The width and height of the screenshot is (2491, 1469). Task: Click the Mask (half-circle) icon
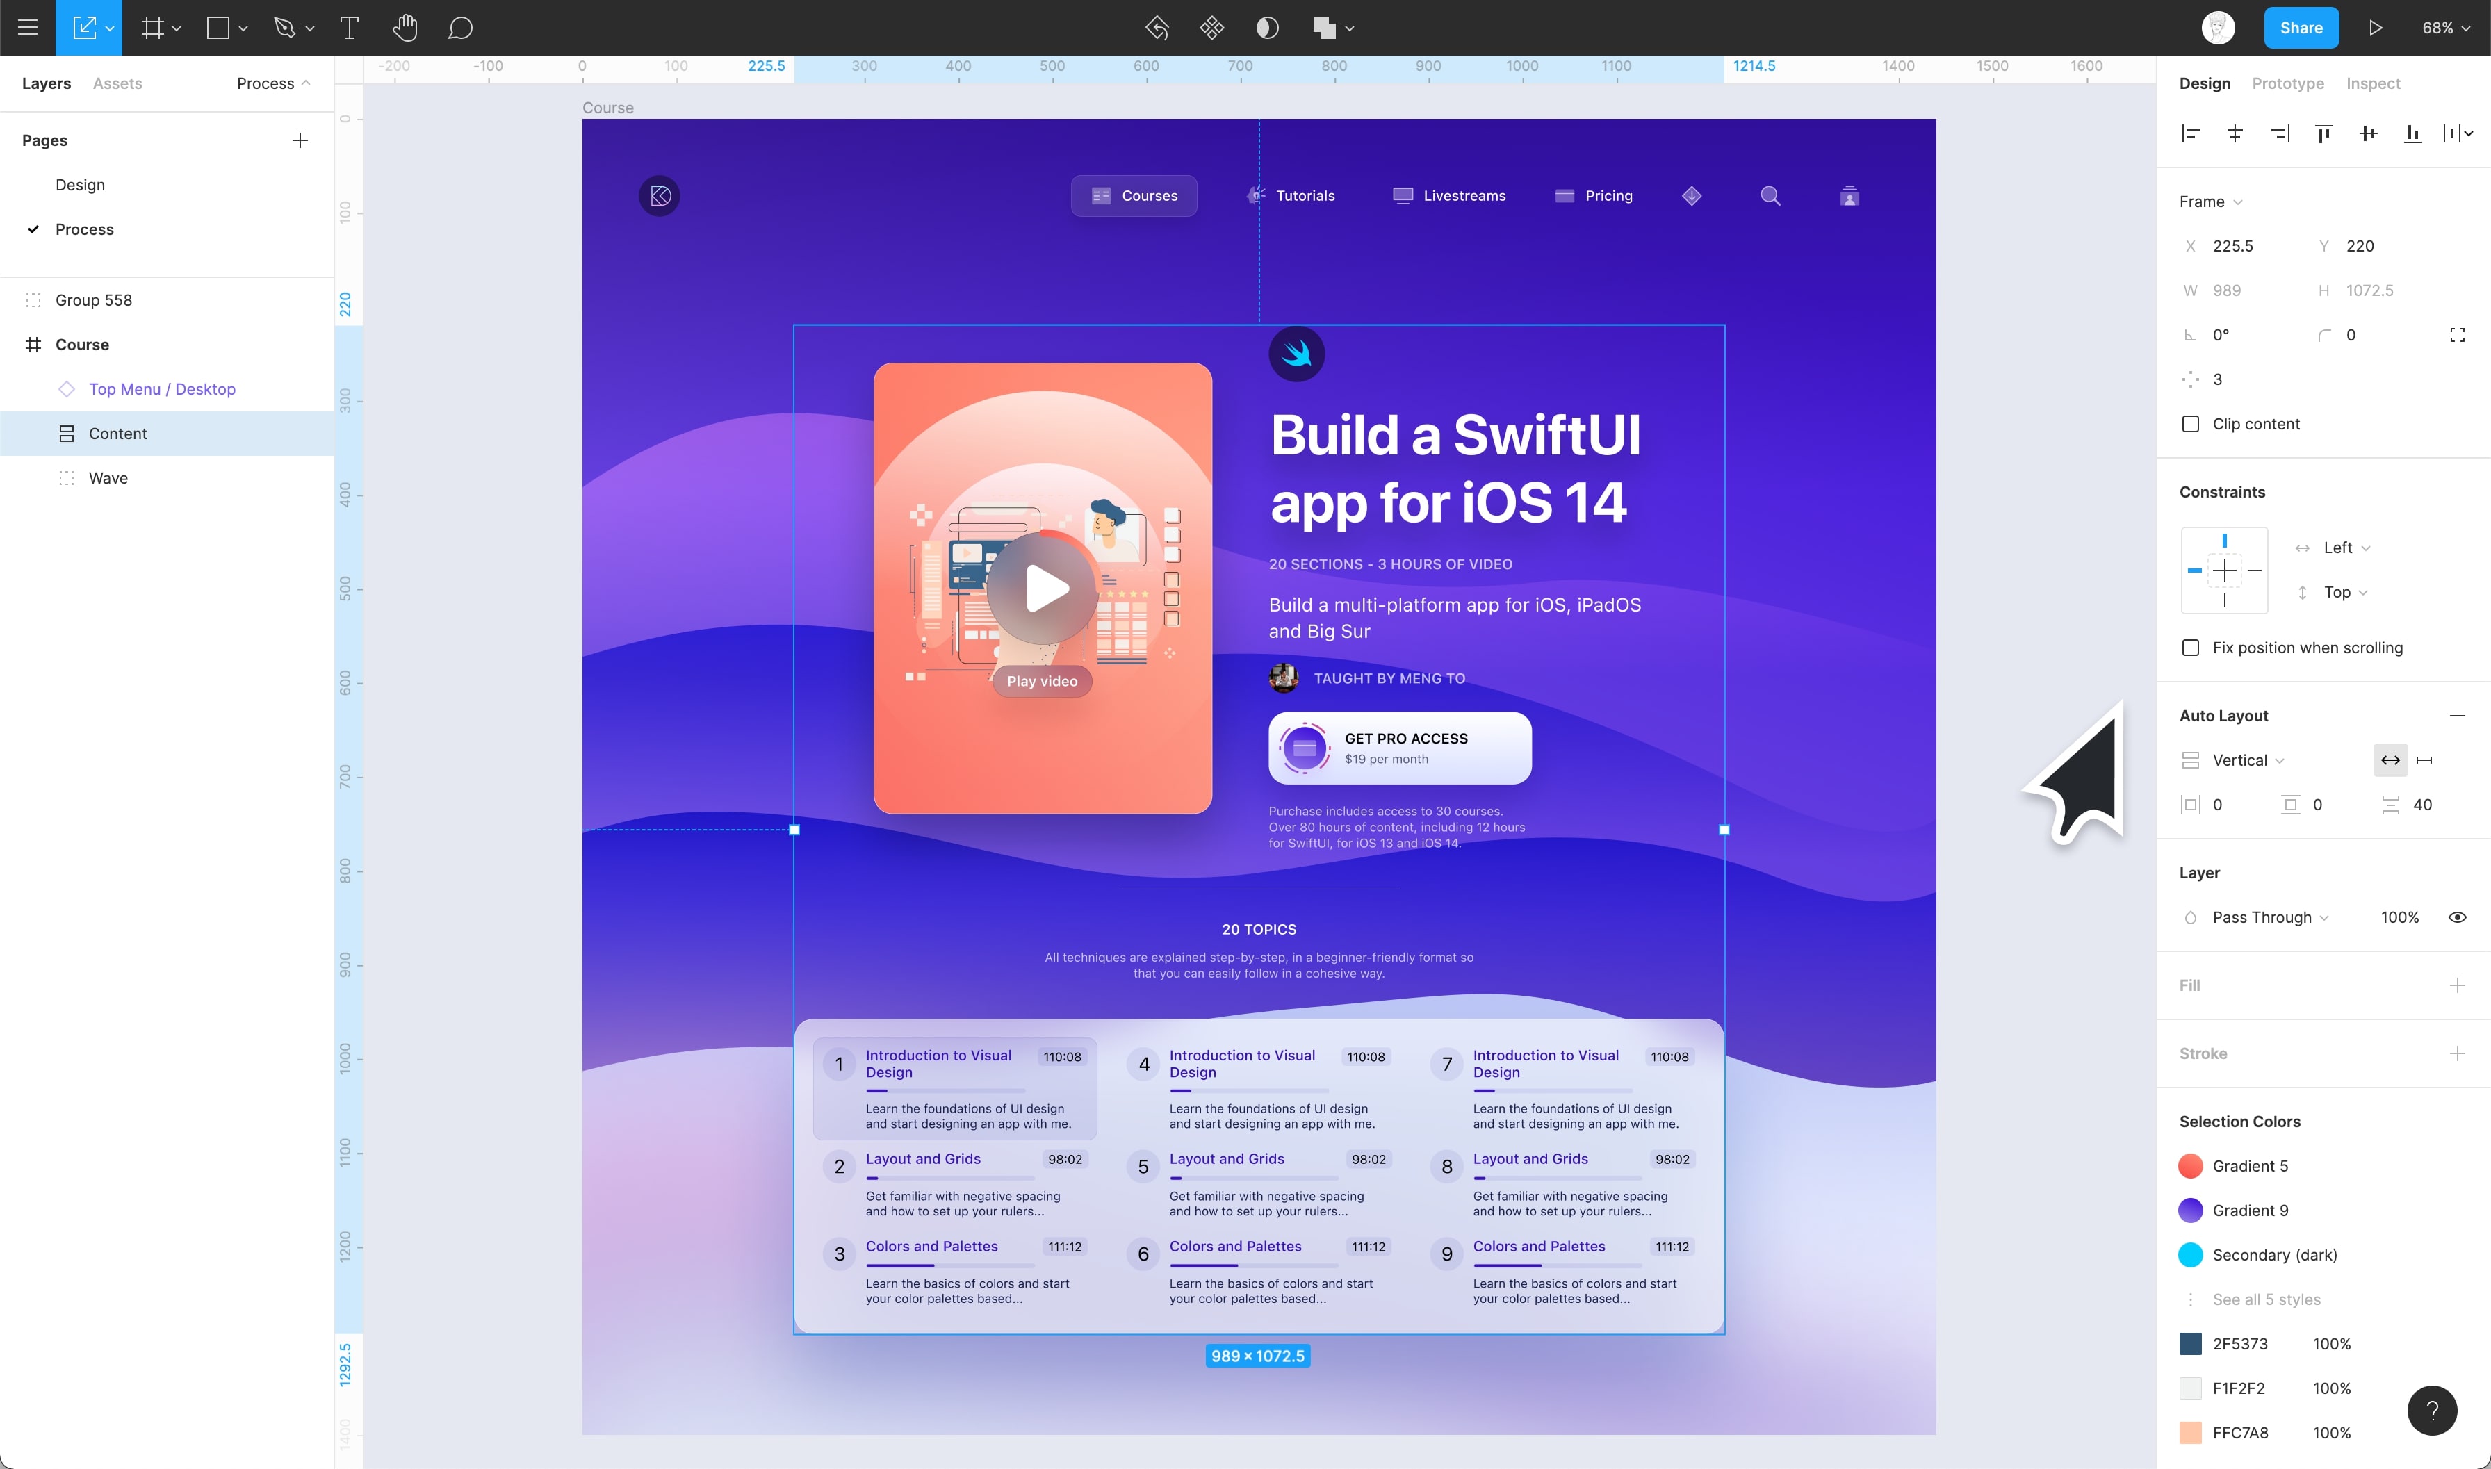click(1267, 28)
